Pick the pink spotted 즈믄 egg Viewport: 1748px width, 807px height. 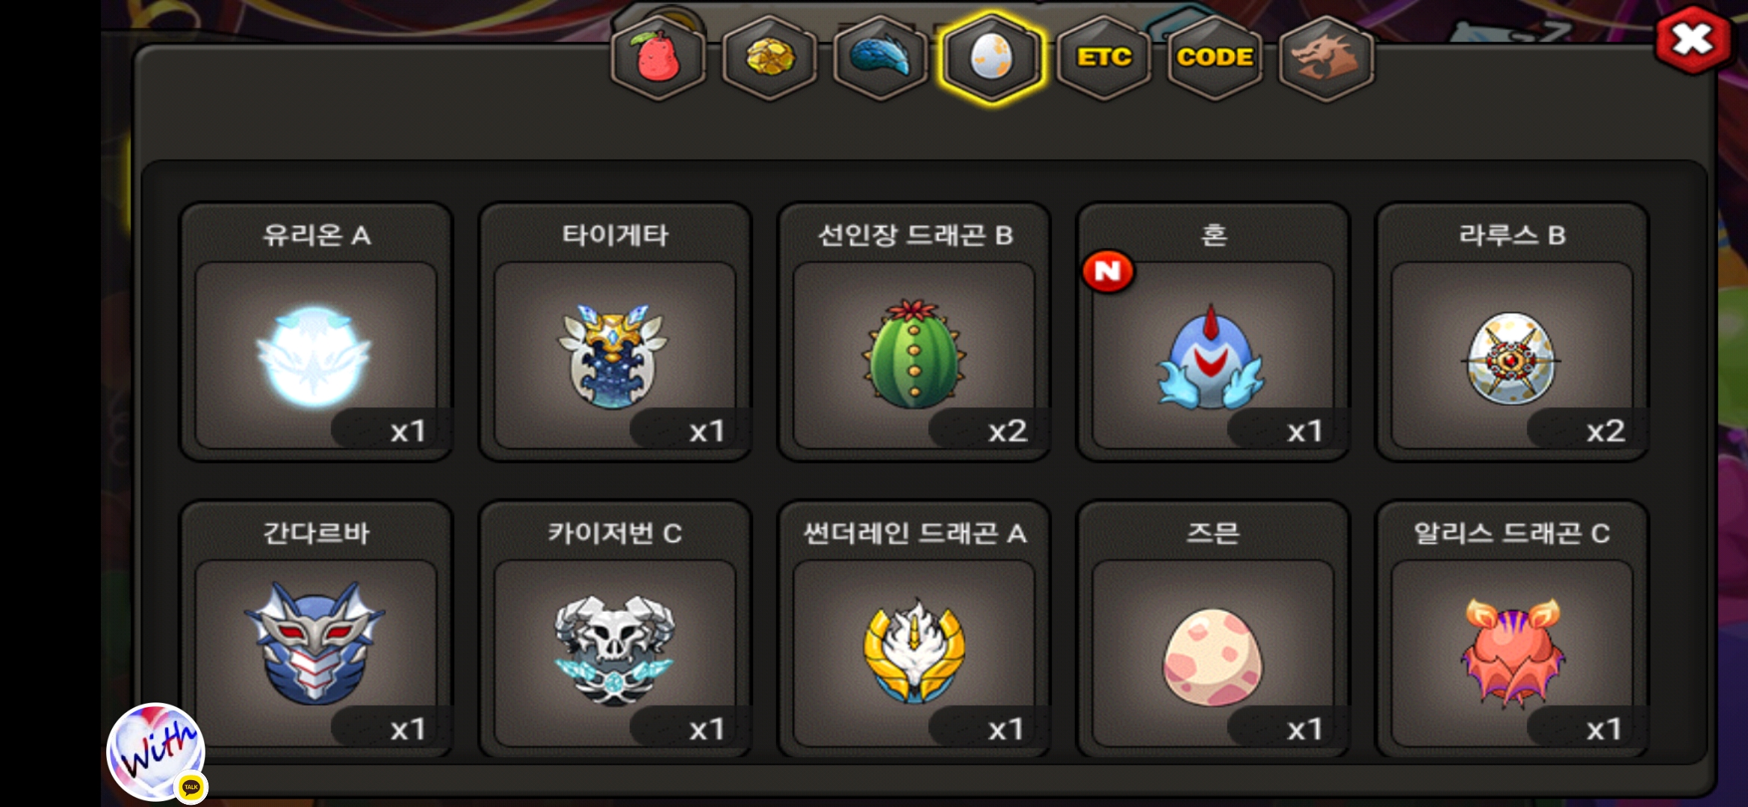[1212, 629]
